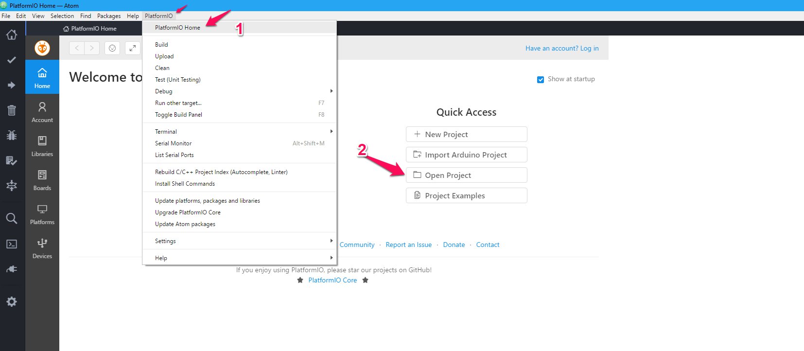Choose Clean from the PlatformIO menu
804x351 pixels.
tap(239, 68)
